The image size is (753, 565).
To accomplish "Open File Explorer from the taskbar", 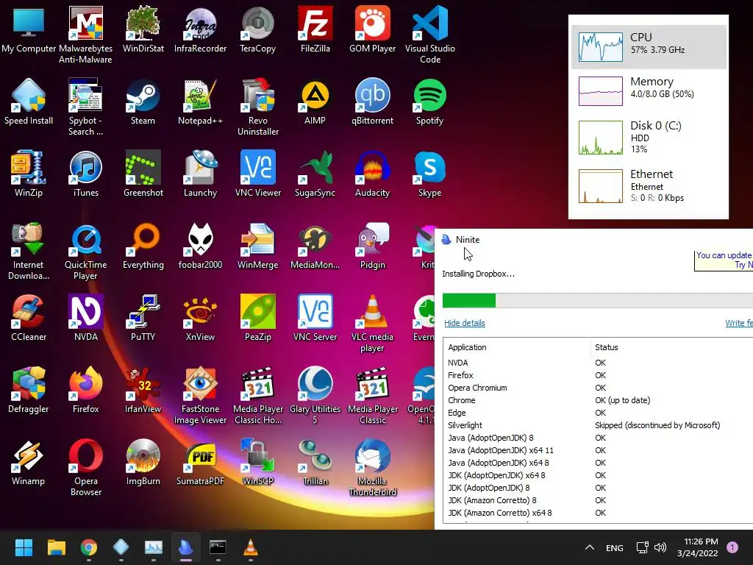I will click(x=56, y=547).
